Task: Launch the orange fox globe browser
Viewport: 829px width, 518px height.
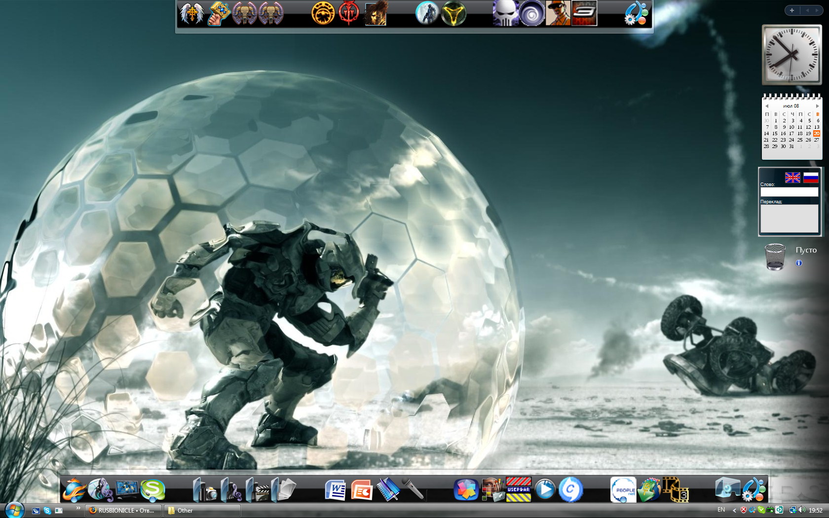Action: pos(75,490)
